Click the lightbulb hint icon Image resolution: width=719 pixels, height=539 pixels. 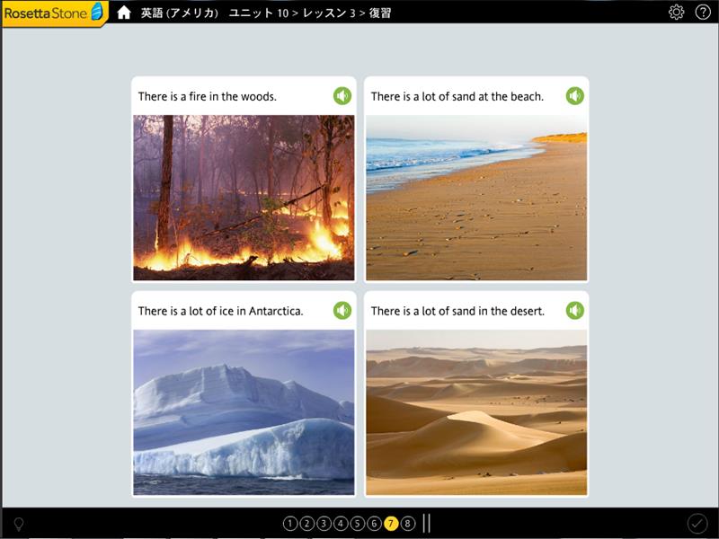pos(19,524)
